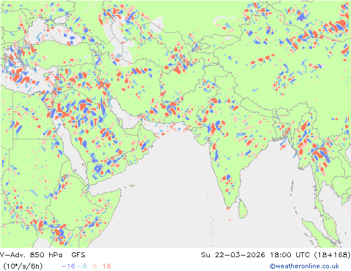The height and width of the screenshot is (271, 351).
Task: Click Sri Lanka island on the map
Action: point(243,209)
